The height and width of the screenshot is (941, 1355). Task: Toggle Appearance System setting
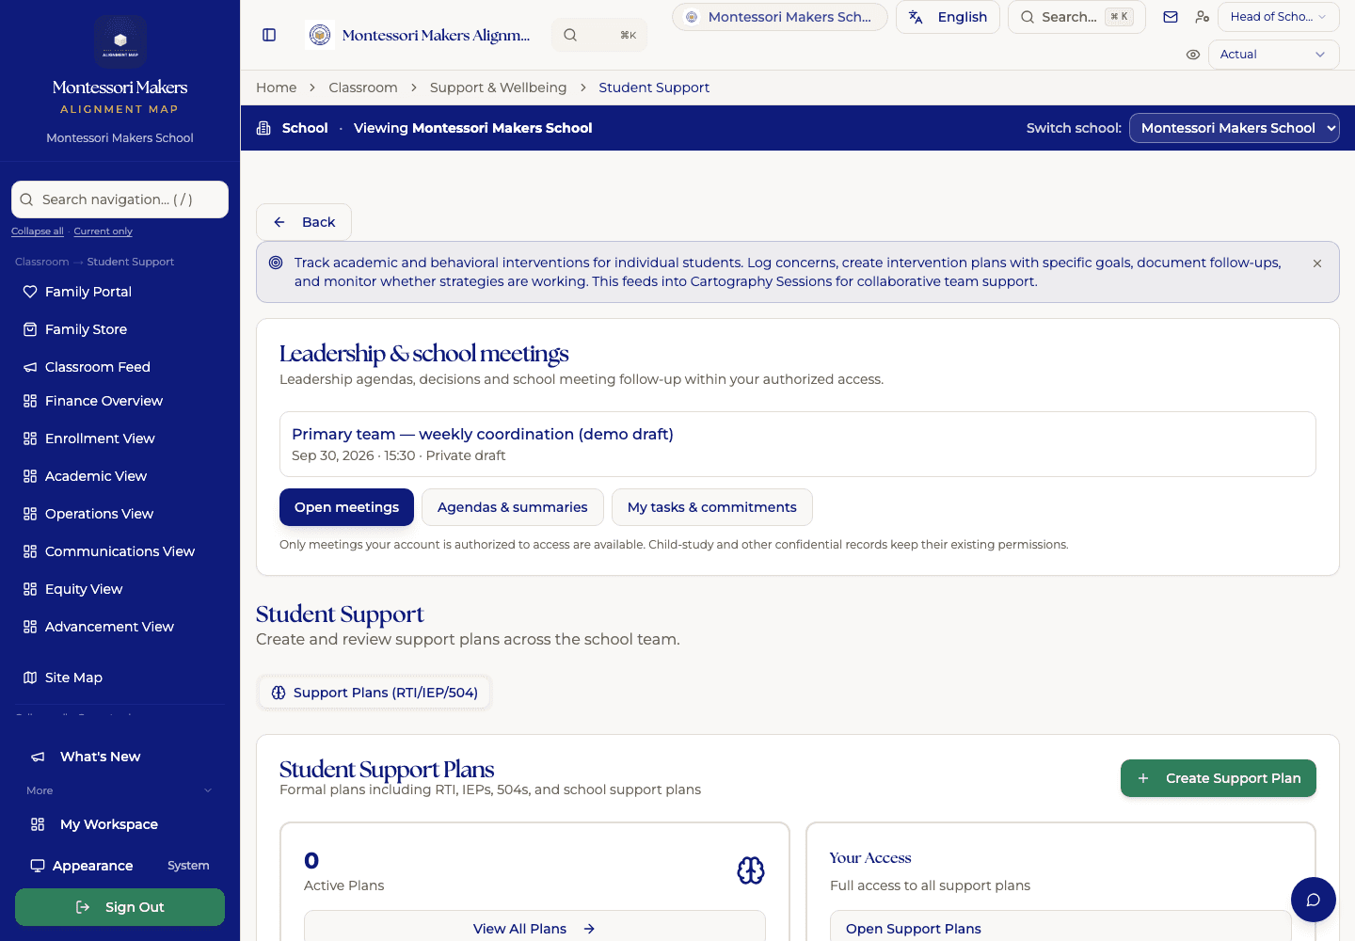click(x=120, y=866)
